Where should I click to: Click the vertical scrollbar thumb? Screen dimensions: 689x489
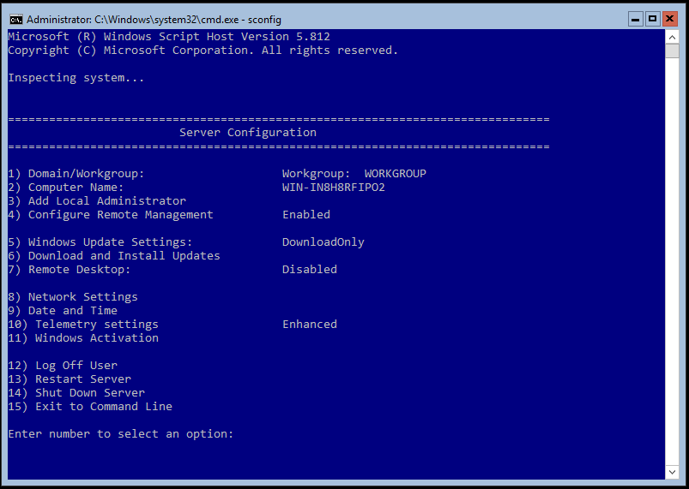673,51
